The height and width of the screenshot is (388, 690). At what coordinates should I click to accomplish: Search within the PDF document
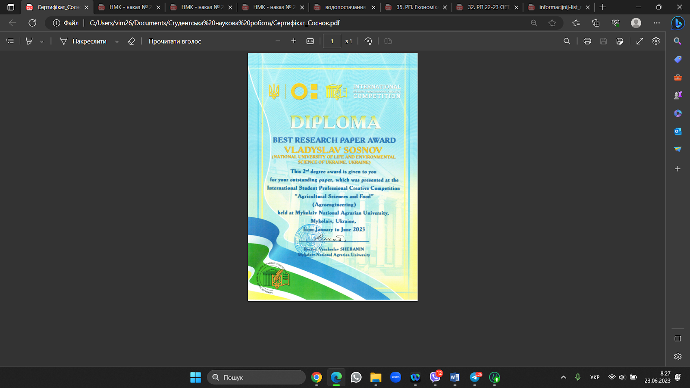(x=567, y=41)
